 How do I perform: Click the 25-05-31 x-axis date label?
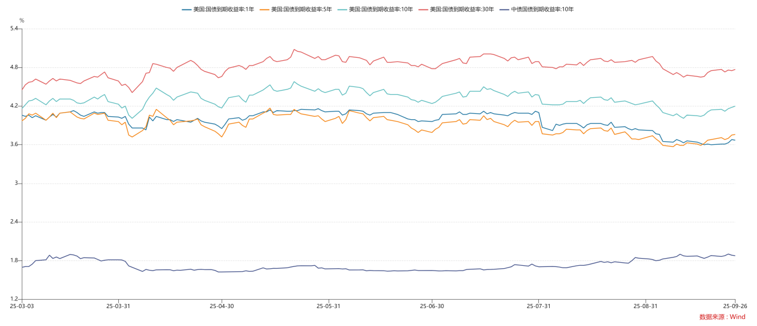[328, 306]
